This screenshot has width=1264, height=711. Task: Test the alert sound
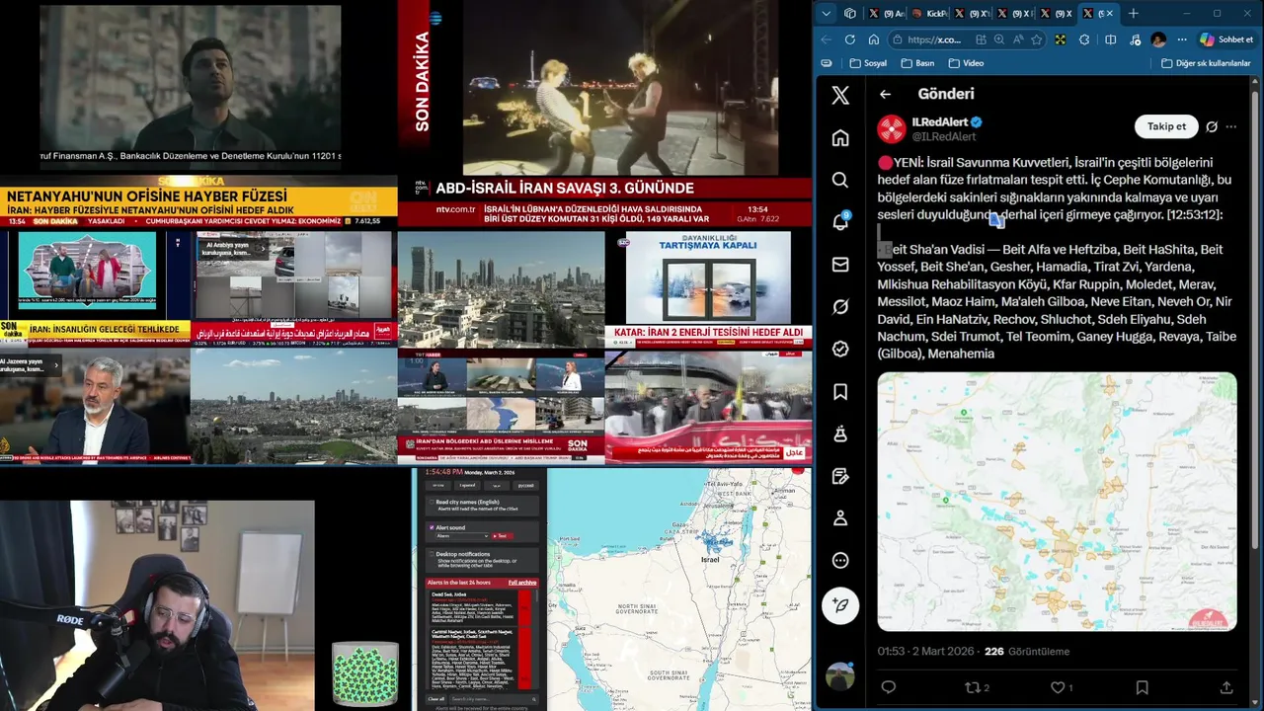point(503,536)
